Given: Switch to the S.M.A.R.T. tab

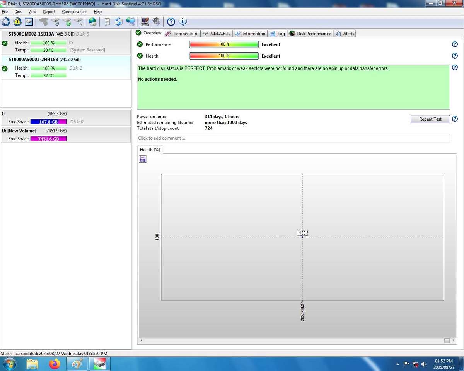Looking at the screenshot, I should coord(217,34).
